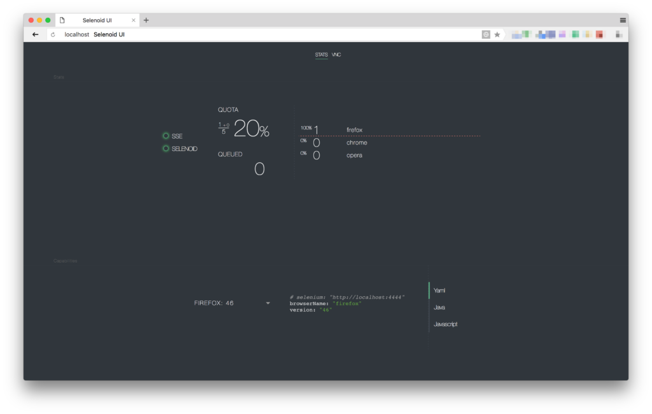Maximize the browser window with green button

pyautogui.click(x=48, y=20)
